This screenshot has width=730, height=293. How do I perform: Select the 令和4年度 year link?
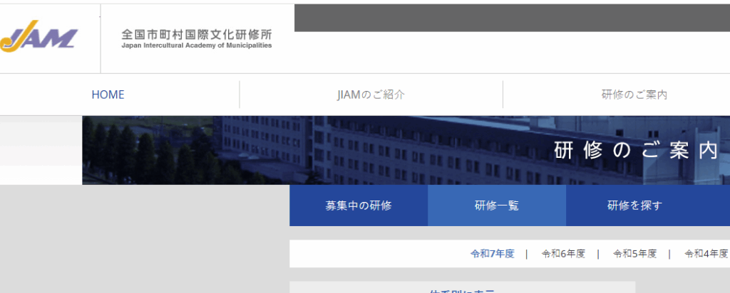pos(706,253)
